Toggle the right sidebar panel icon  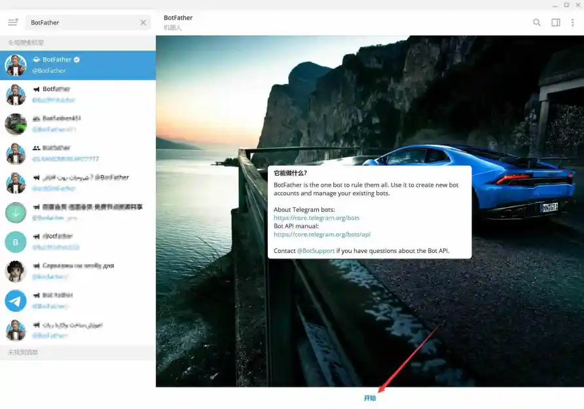tap(556, 22)
